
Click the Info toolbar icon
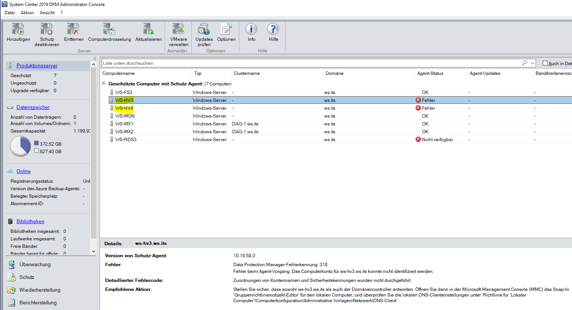251,29
